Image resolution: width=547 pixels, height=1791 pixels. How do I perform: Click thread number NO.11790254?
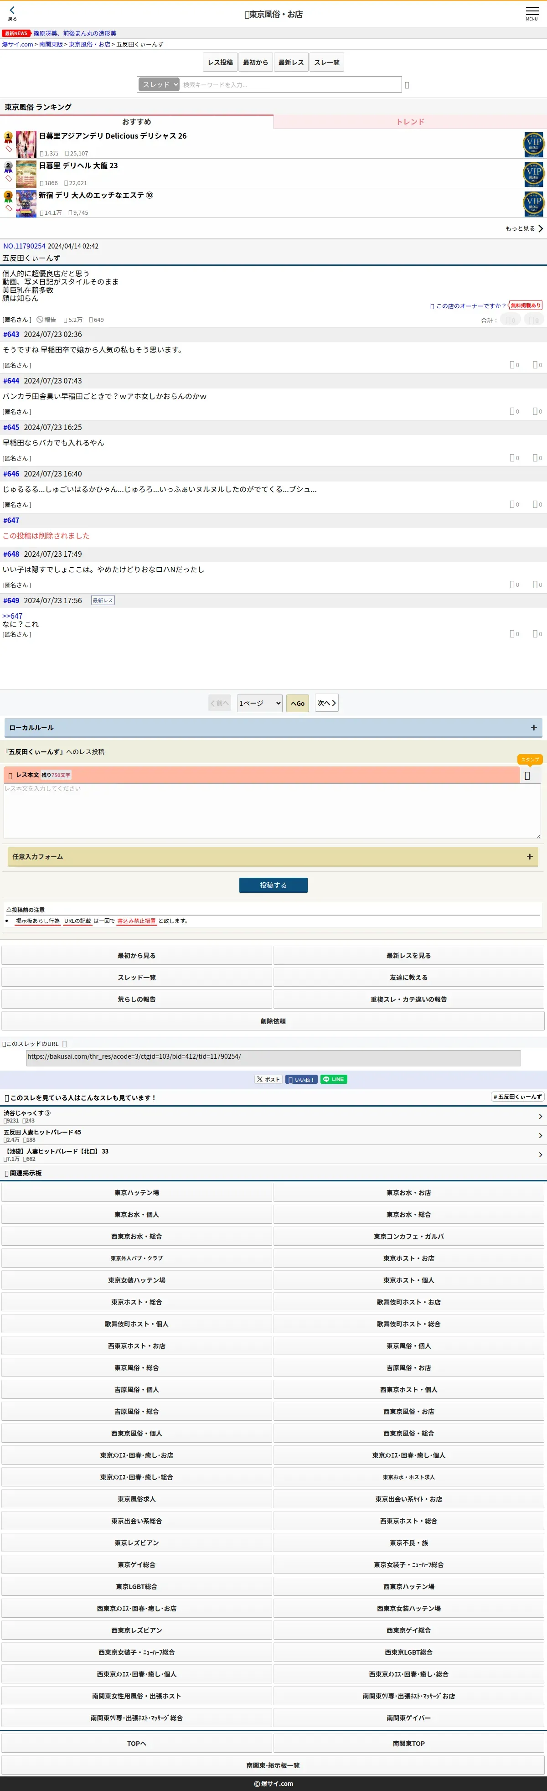click(24, 246)
